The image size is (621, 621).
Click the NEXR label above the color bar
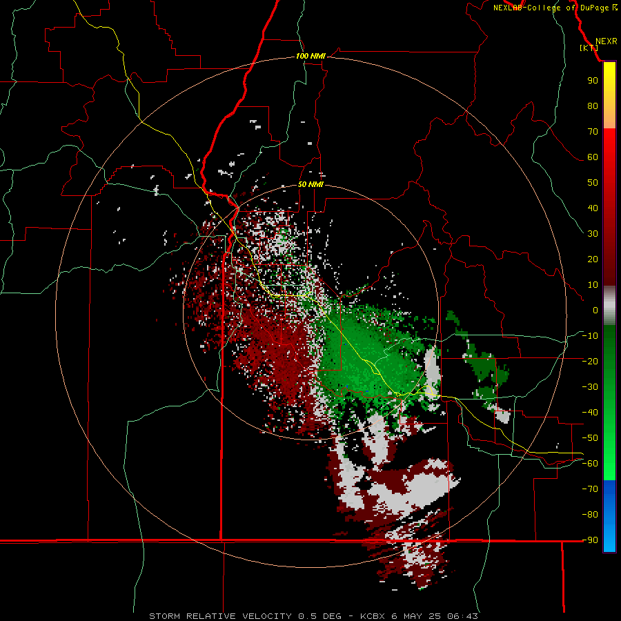pyautogui.click(x=607, y=41)
